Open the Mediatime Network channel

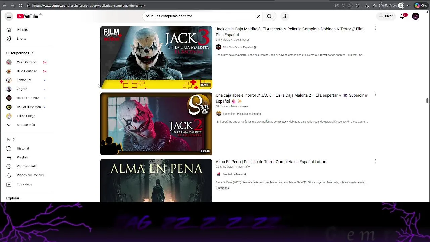[234, 174]
